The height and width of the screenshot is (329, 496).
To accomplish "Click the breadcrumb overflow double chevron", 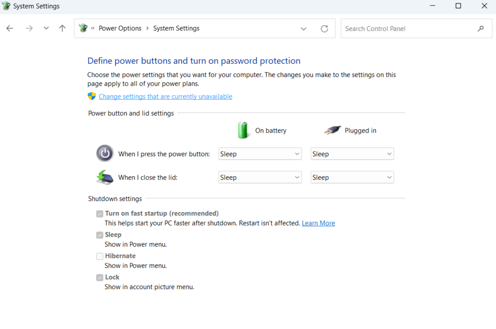I will 93,29.
